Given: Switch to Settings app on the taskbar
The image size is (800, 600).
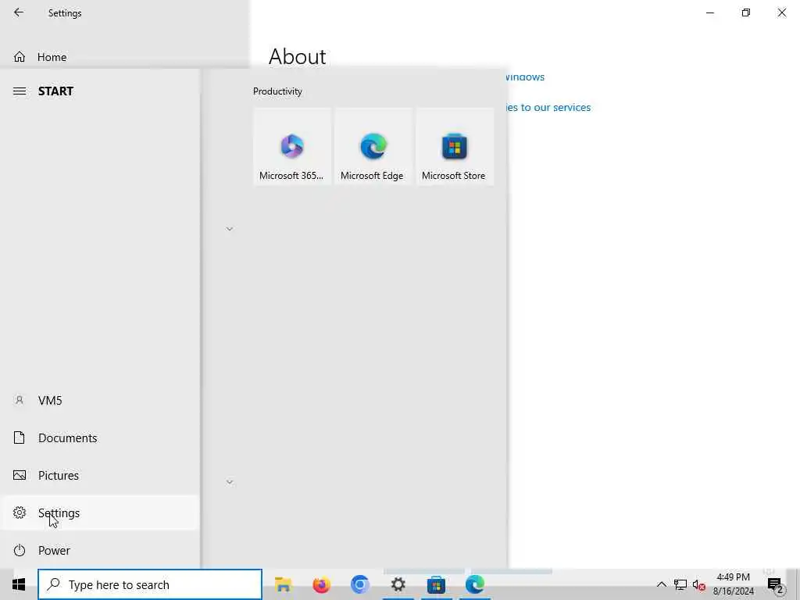Looking at the screenshot, I should click(x=398, y=584).
